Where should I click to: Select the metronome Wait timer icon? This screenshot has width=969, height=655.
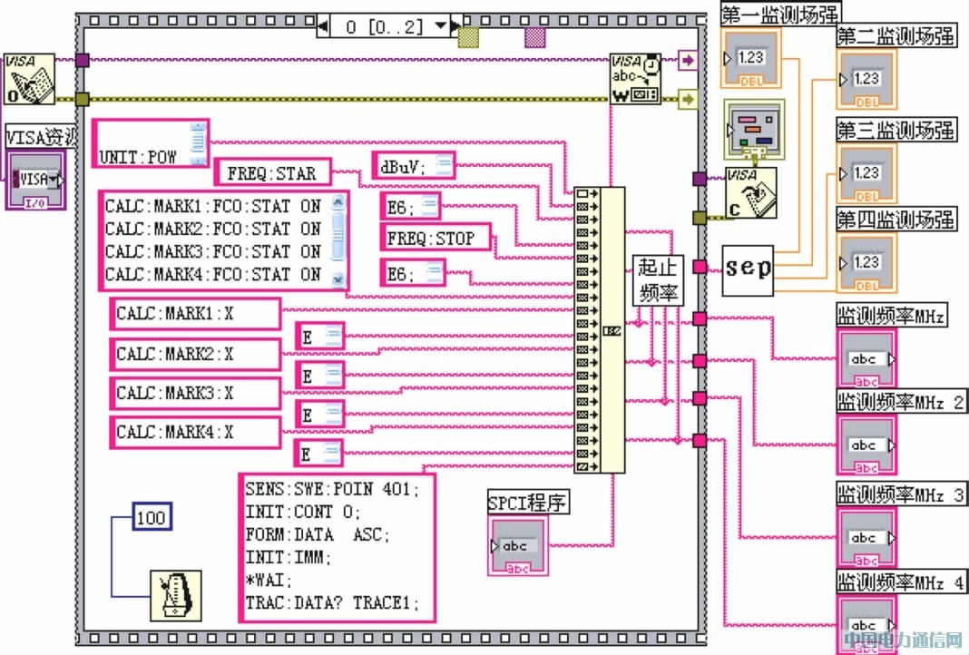point(175,595)
